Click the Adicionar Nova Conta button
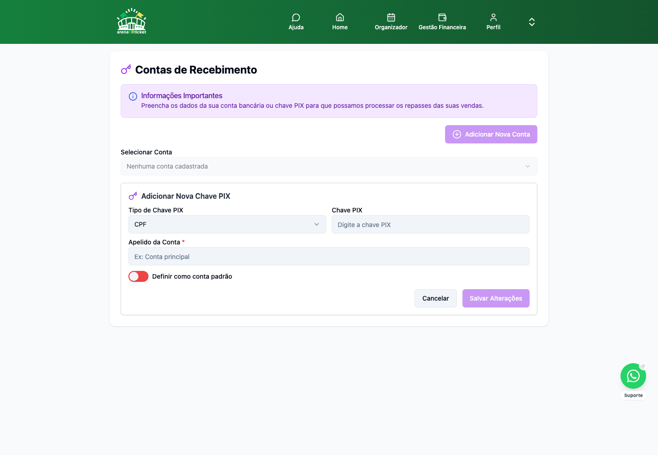658x455 pixels. (x=491, y=134)
